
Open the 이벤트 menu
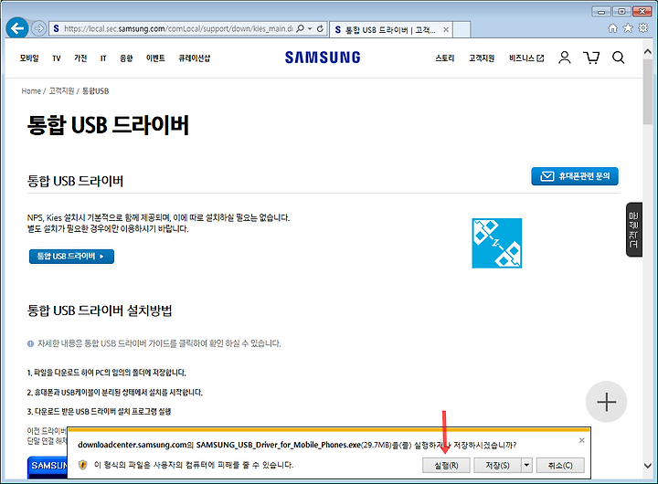coord(155,58)
